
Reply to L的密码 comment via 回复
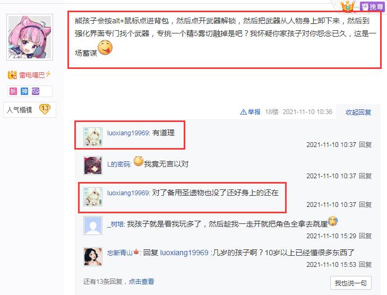[365, 176]
